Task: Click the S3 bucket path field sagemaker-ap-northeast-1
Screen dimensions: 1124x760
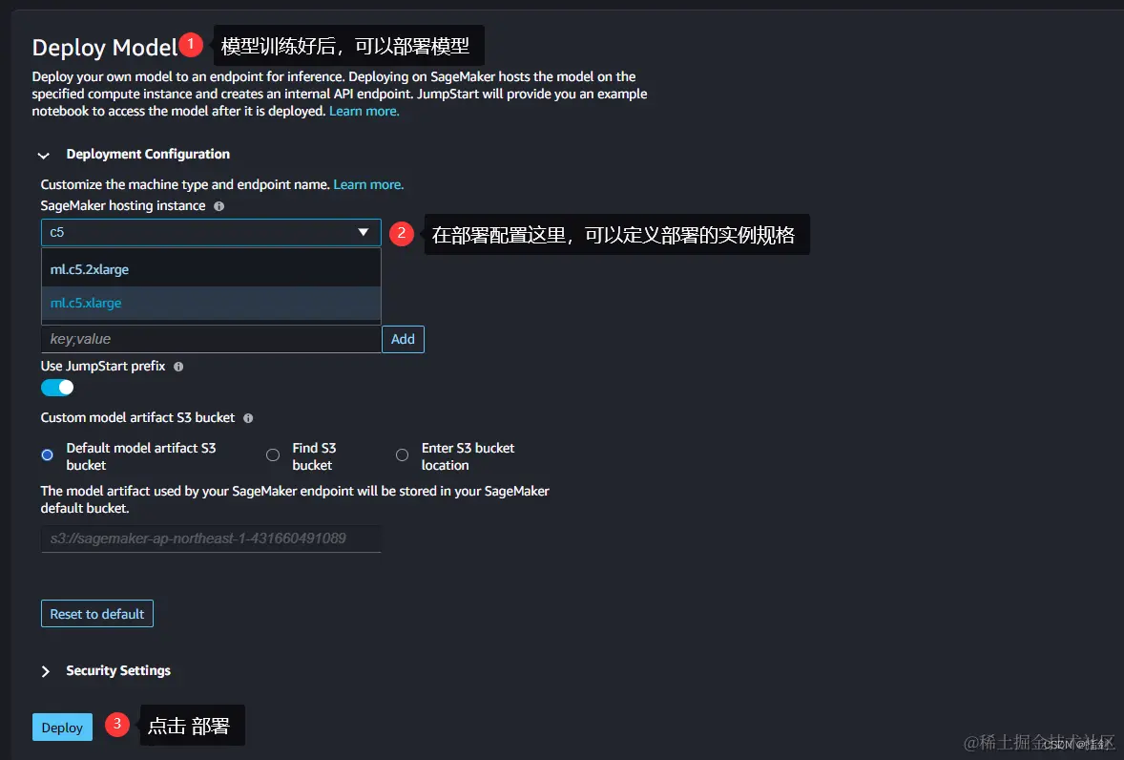Action: click(x=212, y=538)
